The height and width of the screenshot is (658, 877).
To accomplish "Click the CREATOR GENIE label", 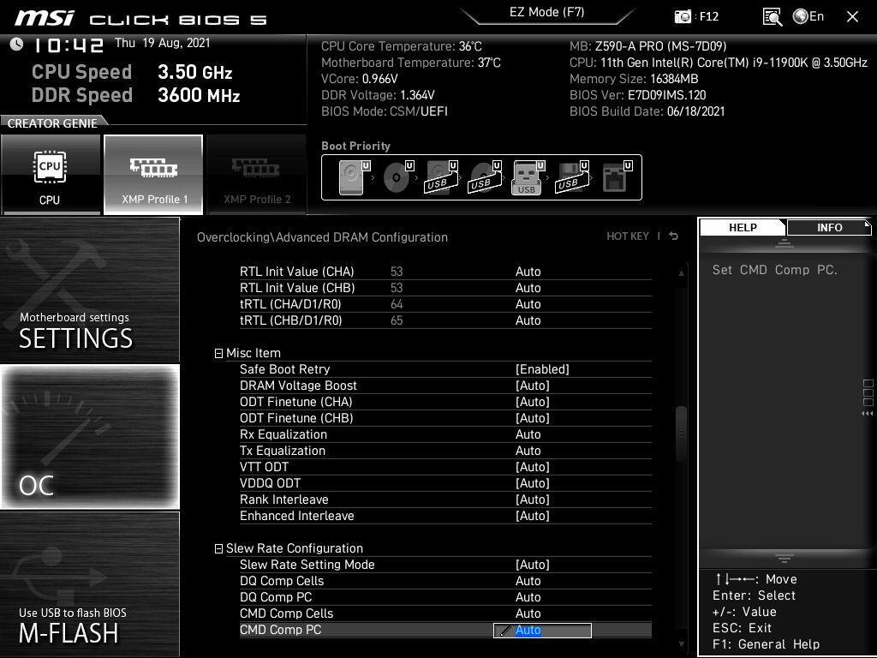I will tap(52, 123).
